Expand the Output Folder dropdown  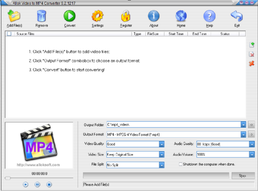click(x=243, y=125)
